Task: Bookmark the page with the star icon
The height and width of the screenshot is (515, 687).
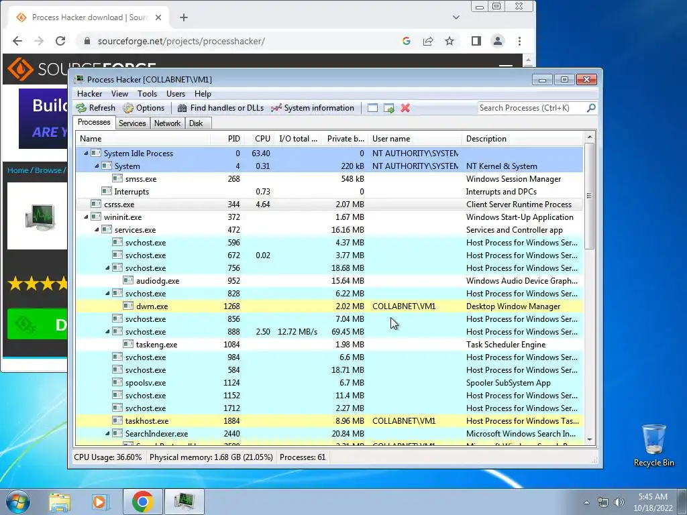Action: 450,41
